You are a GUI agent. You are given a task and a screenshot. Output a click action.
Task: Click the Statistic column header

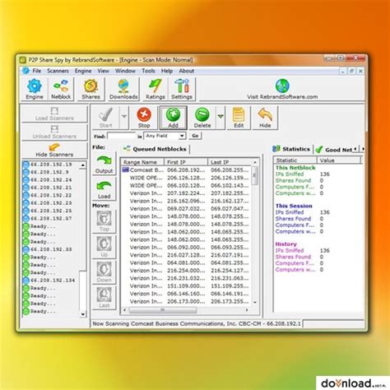[x=295, y=160]
